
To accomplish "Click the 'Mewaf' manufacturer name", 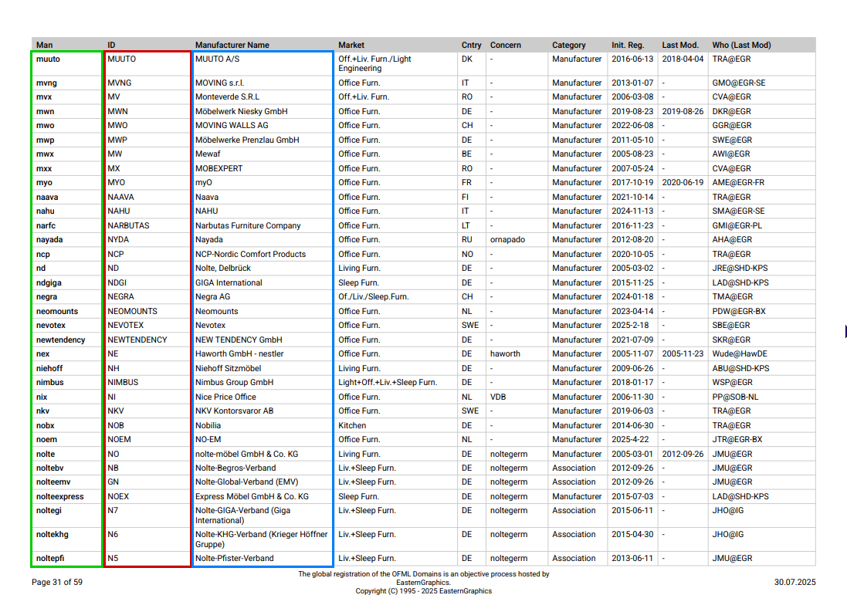I will [208, 154].
